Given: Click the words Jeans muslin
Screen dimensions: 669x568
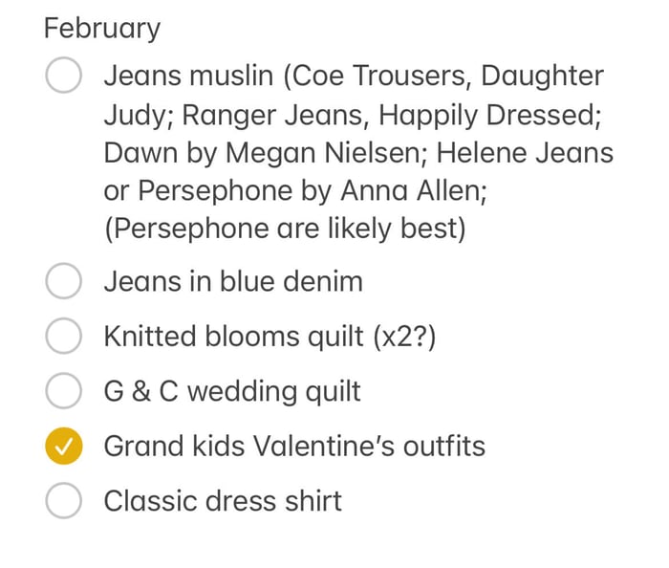Looking at the screenshot, I should pos(188,76).
